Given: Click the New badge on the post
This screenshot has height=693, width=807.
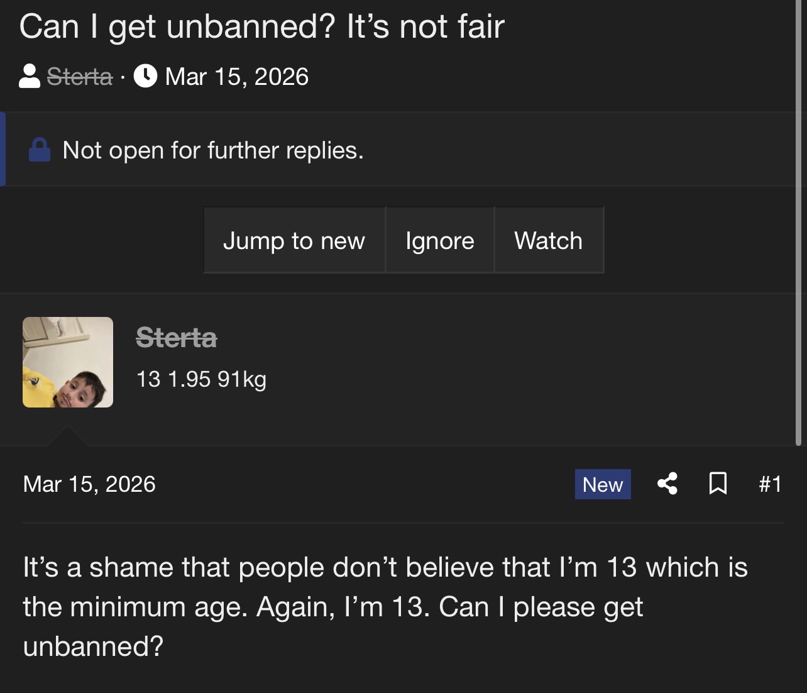Looking at the screenshot, I should (x=603, y=484).
